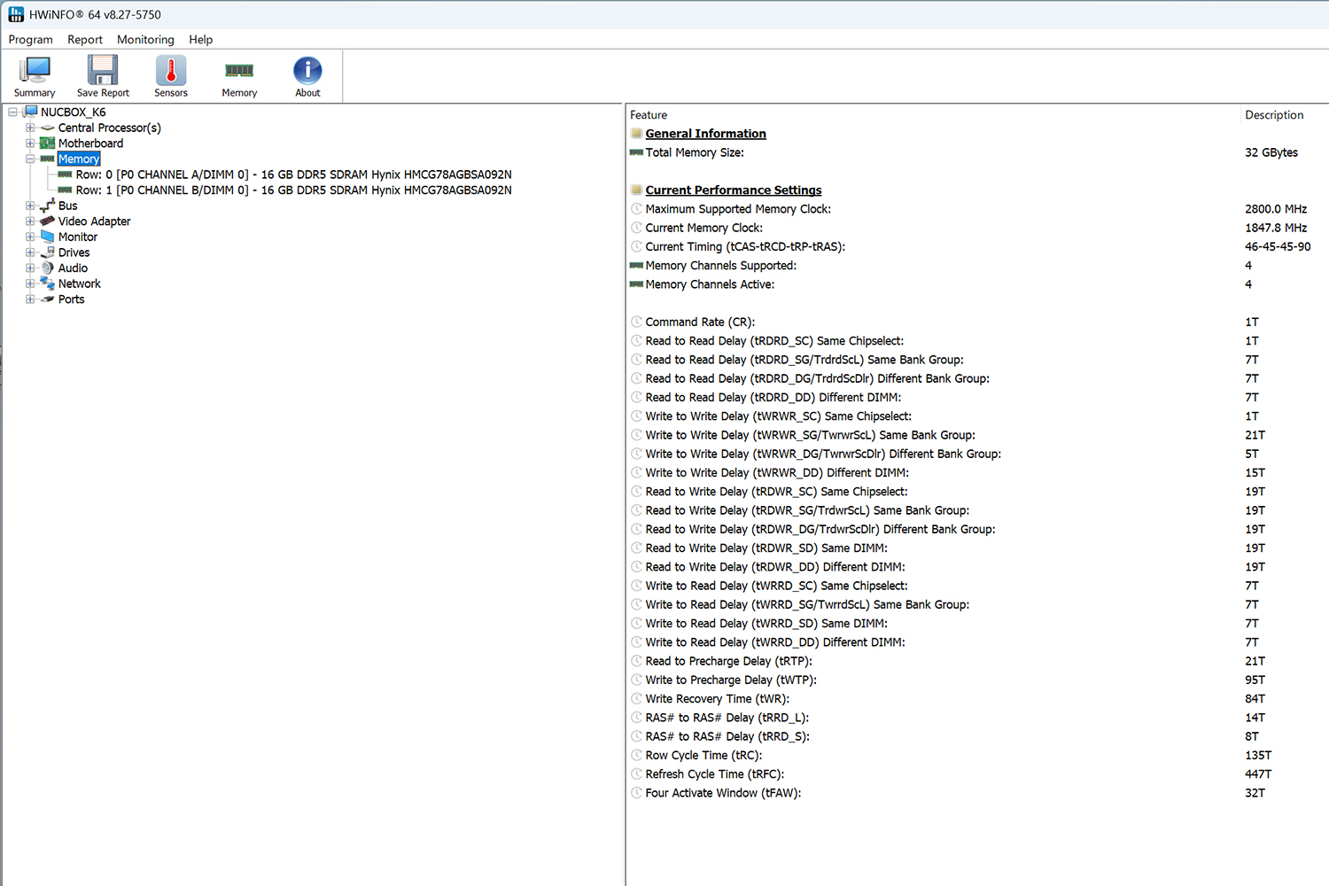
Task: Click the Write to Precharge Delay (tWTP) label
Action: [732, 680]
